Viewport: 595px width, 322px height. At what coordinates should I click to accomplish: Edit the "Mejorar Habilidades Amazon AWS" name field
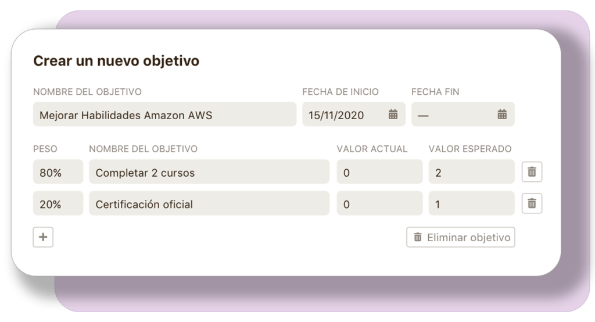click(x=164, y=115)
